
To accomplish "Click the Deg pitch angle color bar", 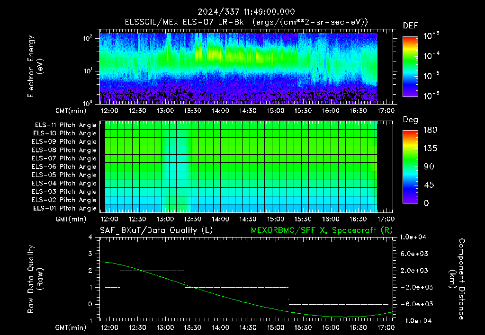I will 410,167.
